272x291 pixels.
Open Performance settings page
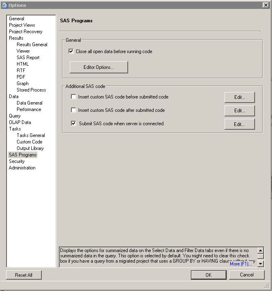point(29,109)
